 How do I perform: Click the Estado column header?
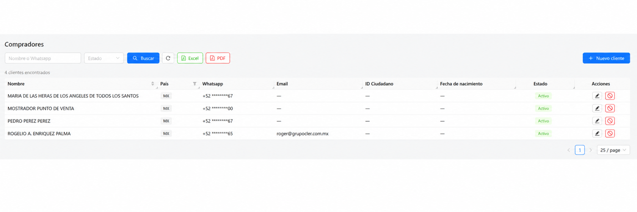540,84
